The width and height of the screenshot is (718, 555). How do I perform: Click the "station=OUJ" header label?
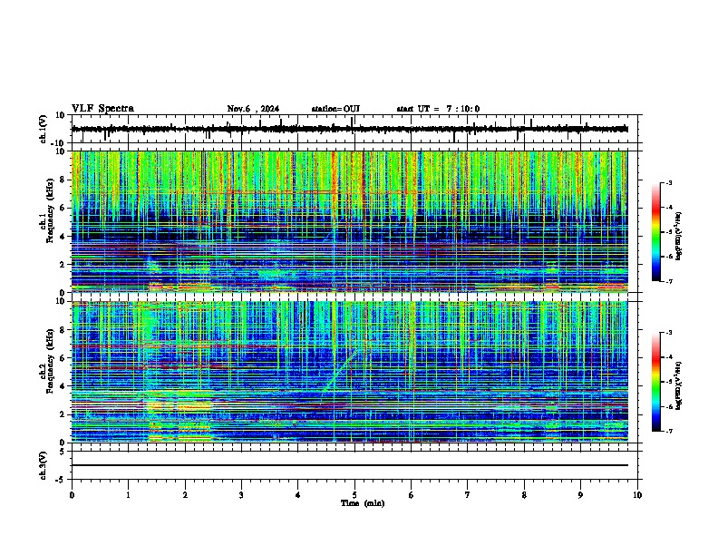[335, 109]
